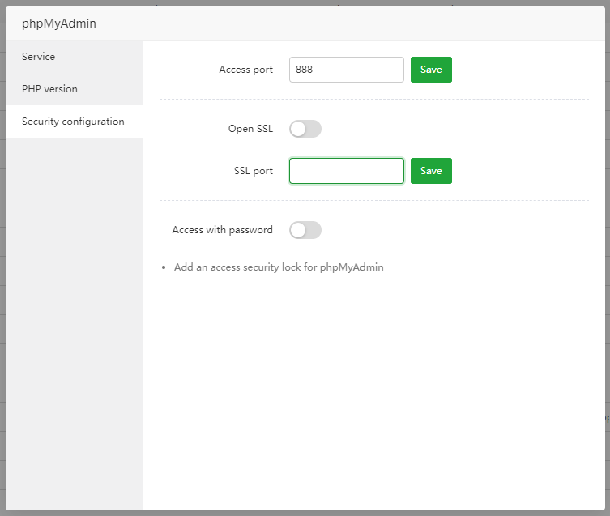Save the SSL port value
Screen dimensions: 610x516
coord(431,171)
